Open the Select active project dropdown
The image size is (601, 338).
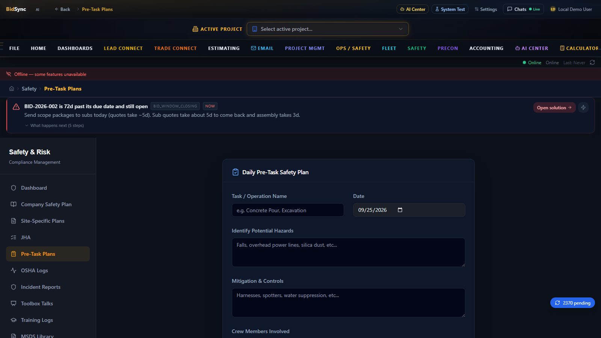tap(328, 29)
